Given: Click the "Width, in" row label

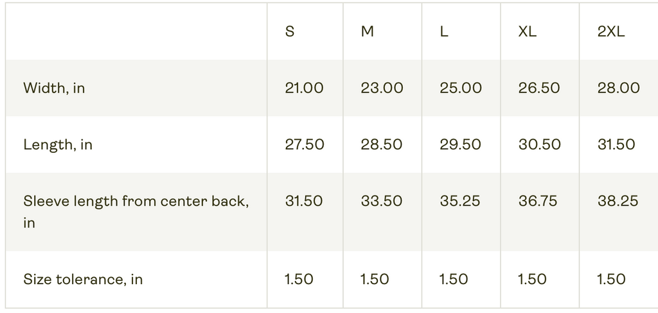Looking at the screenshot, I should coord(54,88).
